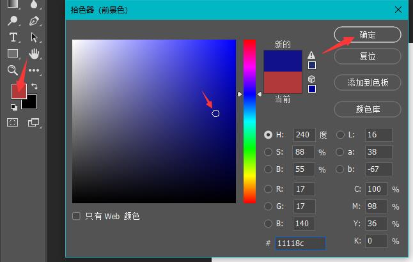Image resolution: width=413 pixels, height=262 pixels.
Task: Toggle Quick Mask mode
Action: 12,123
